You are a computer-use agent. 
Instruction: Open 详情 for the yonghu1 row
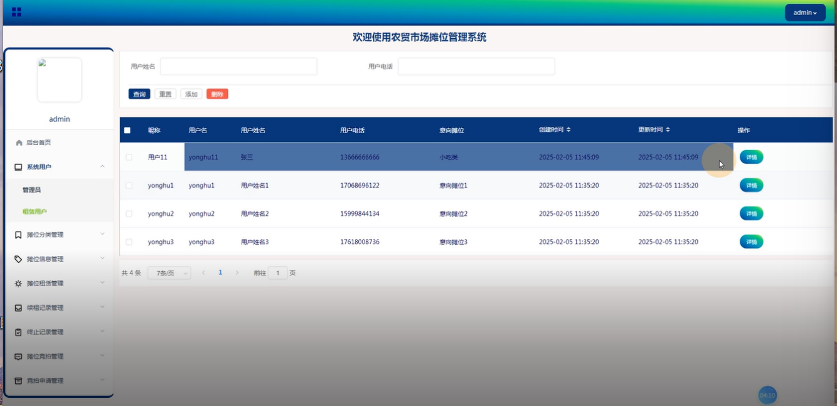point(752,185)
